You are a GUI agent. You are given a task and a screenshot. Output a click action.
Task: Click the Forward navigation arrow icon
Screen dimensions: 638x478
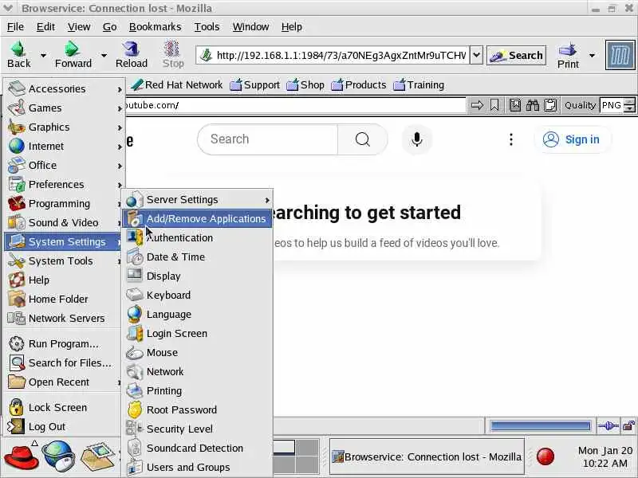[72, 49]
